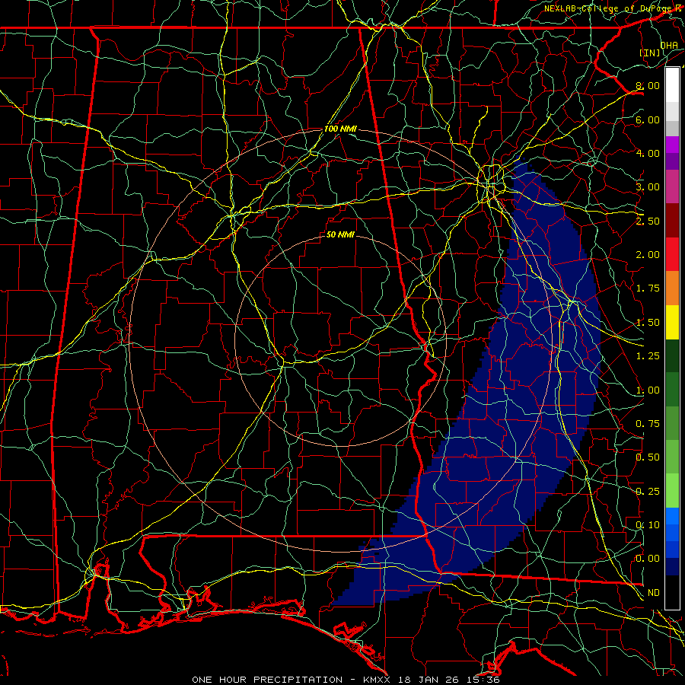Click the "100 NMI" range ring label
Viewport: 685px width, 685px height.
point(340,129)
